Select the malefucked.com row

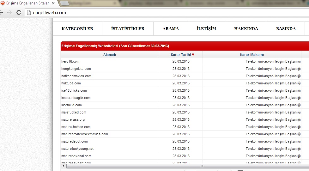click(x=185, y=113)
